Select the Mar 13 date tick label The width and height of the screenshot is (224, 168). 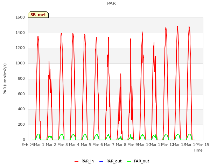tap(179, 145)
